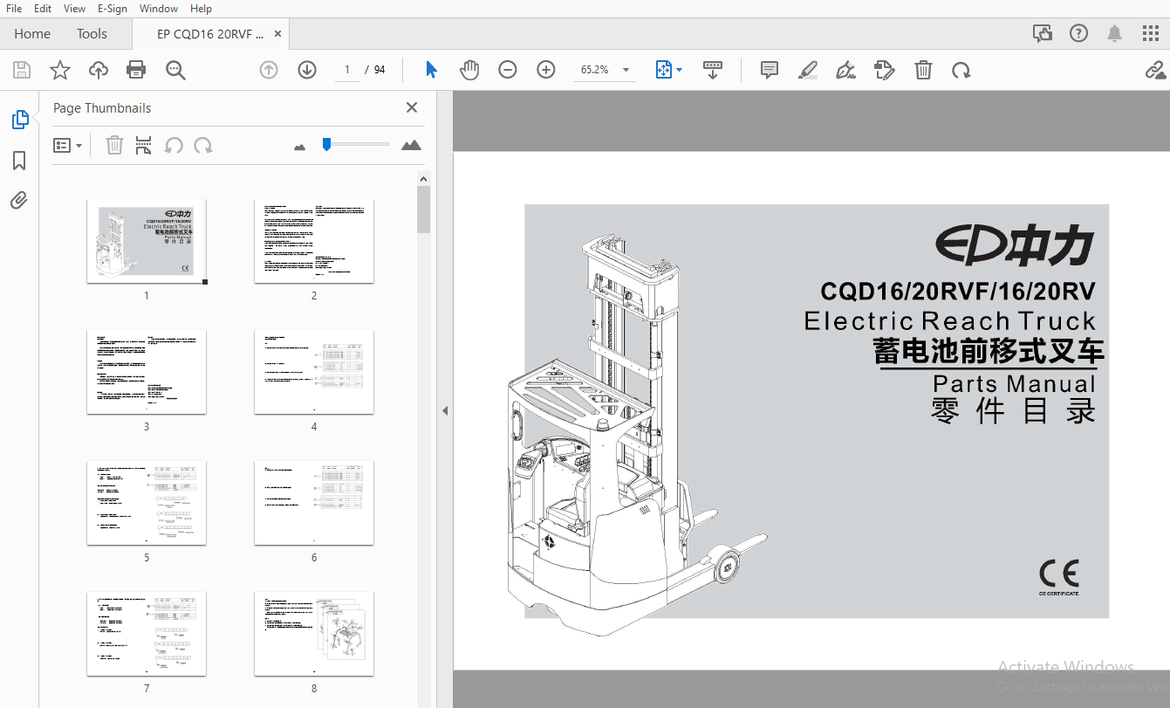Open the Help question mark
The width and height of the screenshot is (1170, 708).
pos(1079,34)
